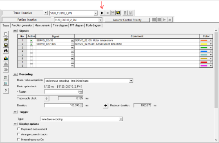This screenshot has width=219, height=143.
Task: Uncheck Active for signal 1 Motor temperature
Action: pos(32,40)
